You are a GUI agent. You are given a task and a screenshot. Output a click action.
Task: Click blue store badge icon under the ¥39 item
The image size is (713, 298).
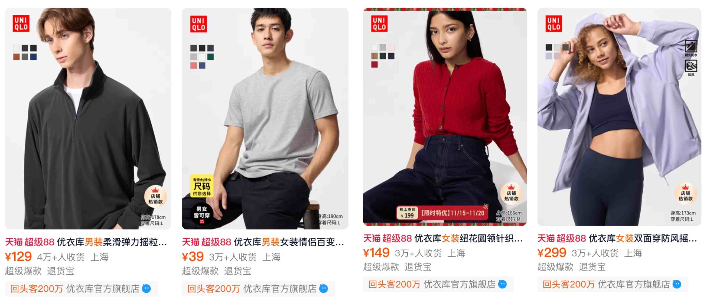click(324, 289)
